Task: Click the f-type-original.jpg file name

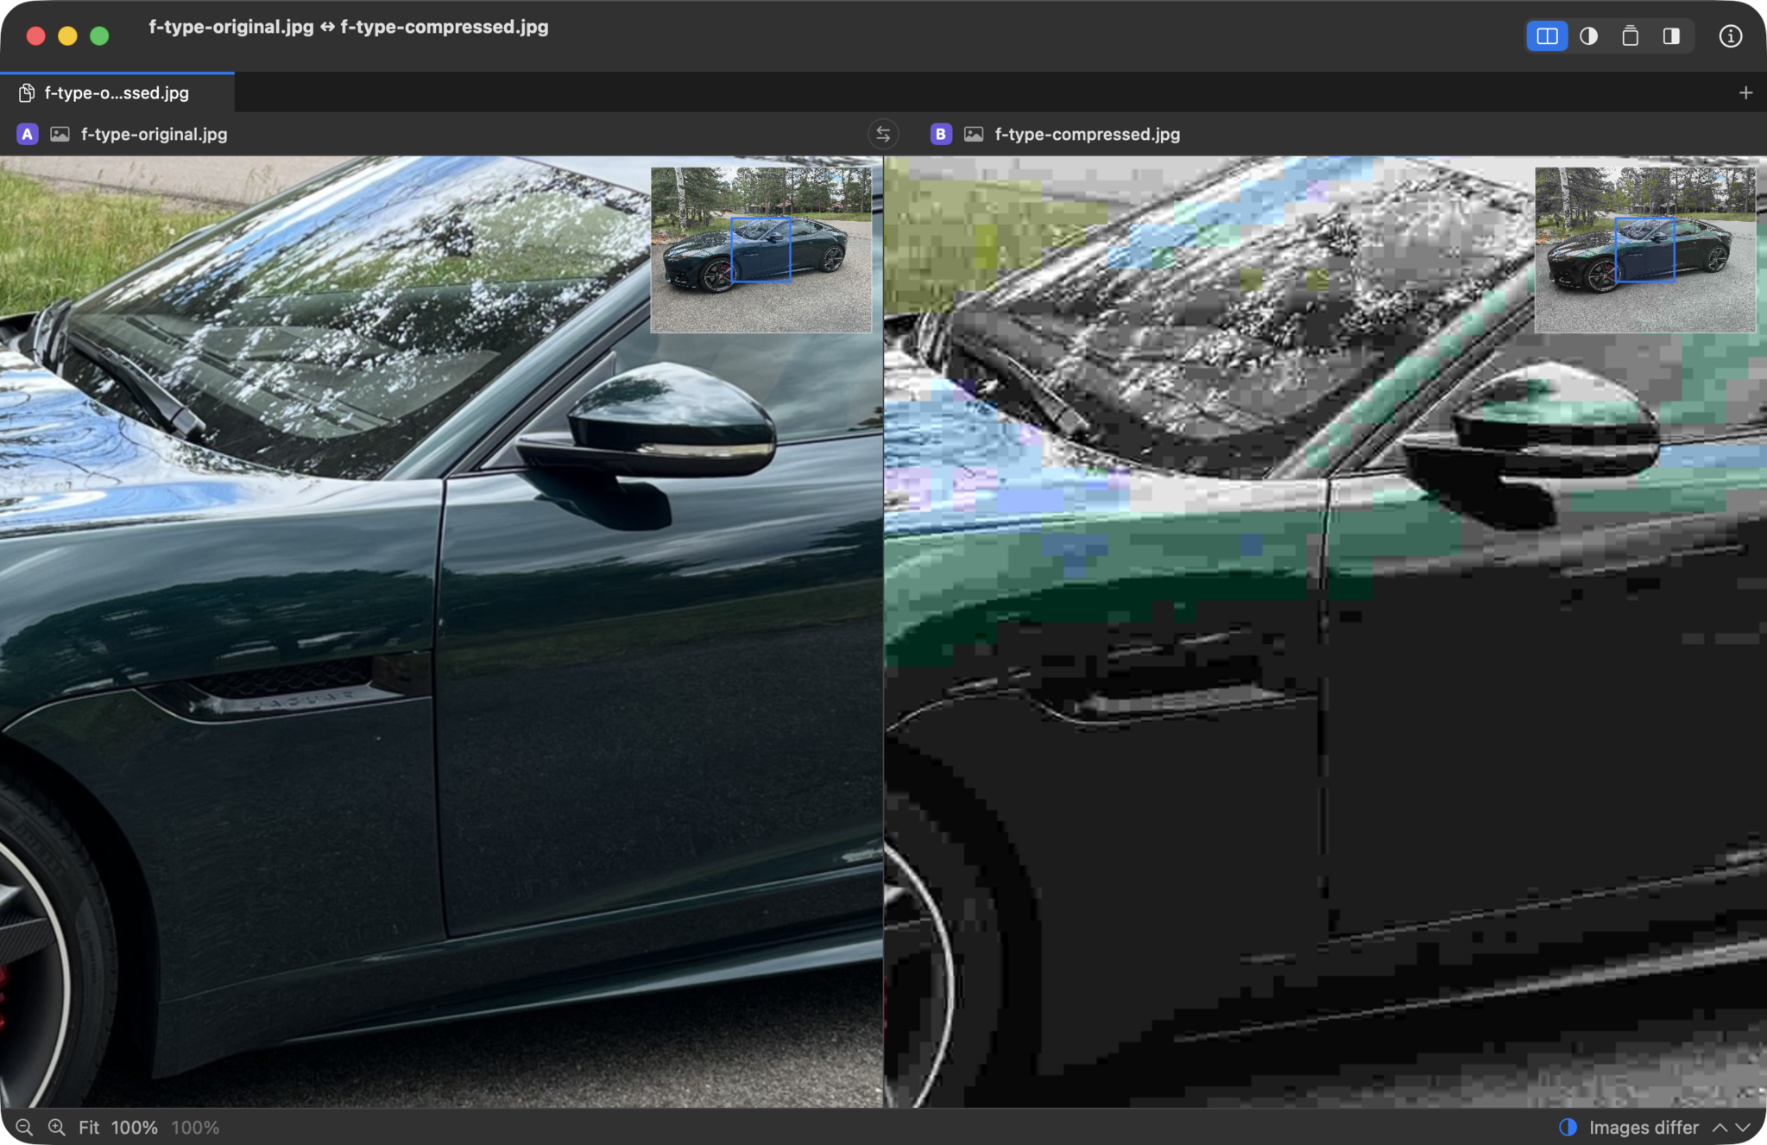Action: coord(154,134)
